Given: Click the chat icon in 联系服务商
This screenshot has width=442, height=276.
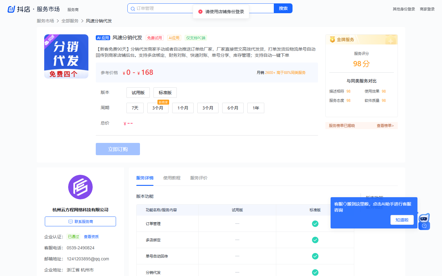Looking at the screenshot, I should (71, 221).
